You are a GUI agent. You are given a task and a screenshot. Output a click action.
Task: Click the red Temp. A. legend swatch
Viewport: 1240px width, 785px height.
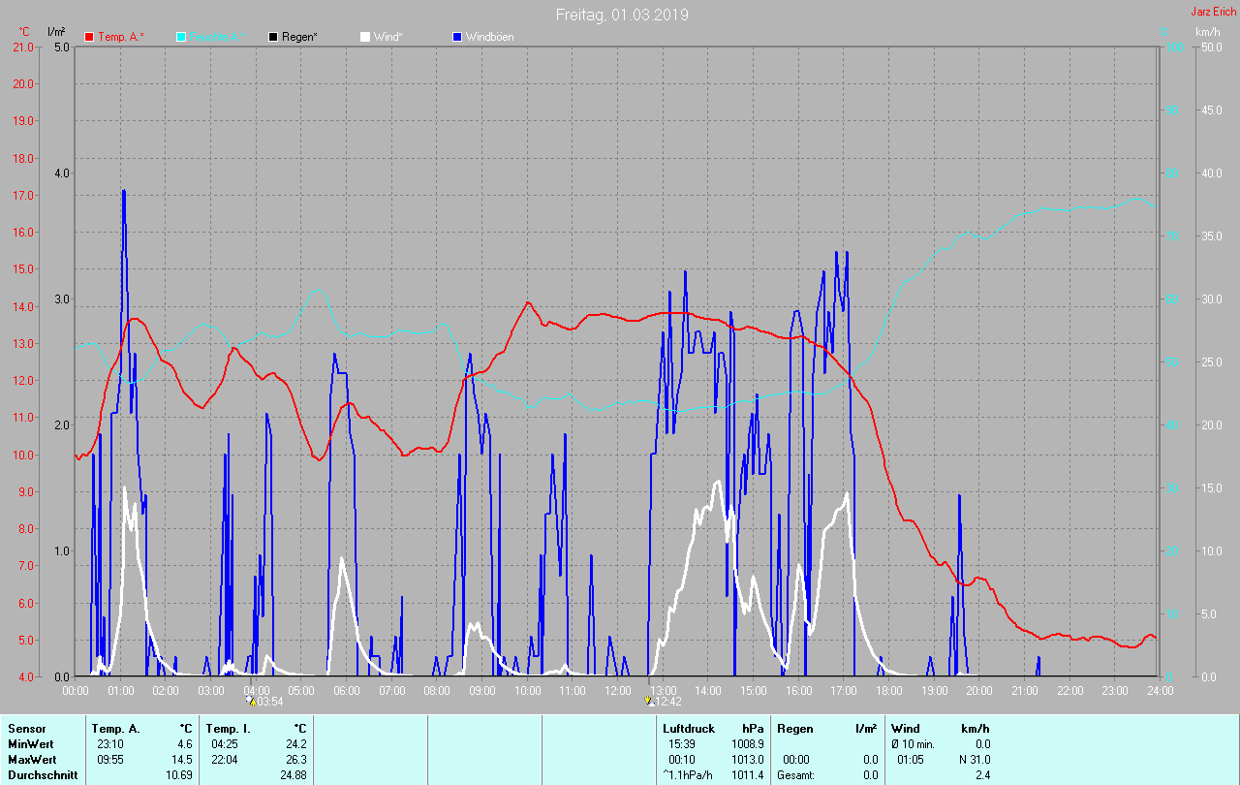(89, 37)
